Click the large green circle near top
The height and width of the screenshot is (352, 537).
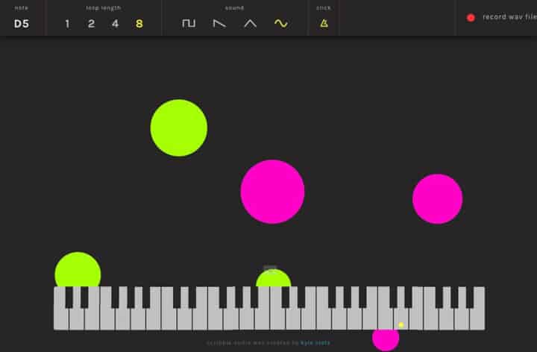coord(179,128)
